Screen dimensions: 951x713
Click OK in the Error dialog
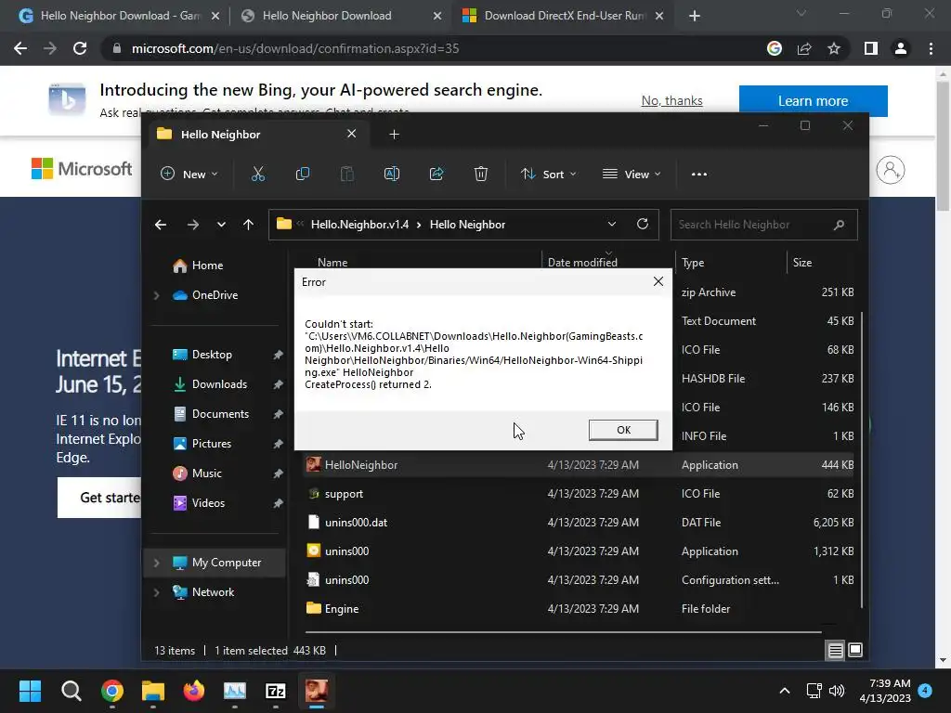623,430
